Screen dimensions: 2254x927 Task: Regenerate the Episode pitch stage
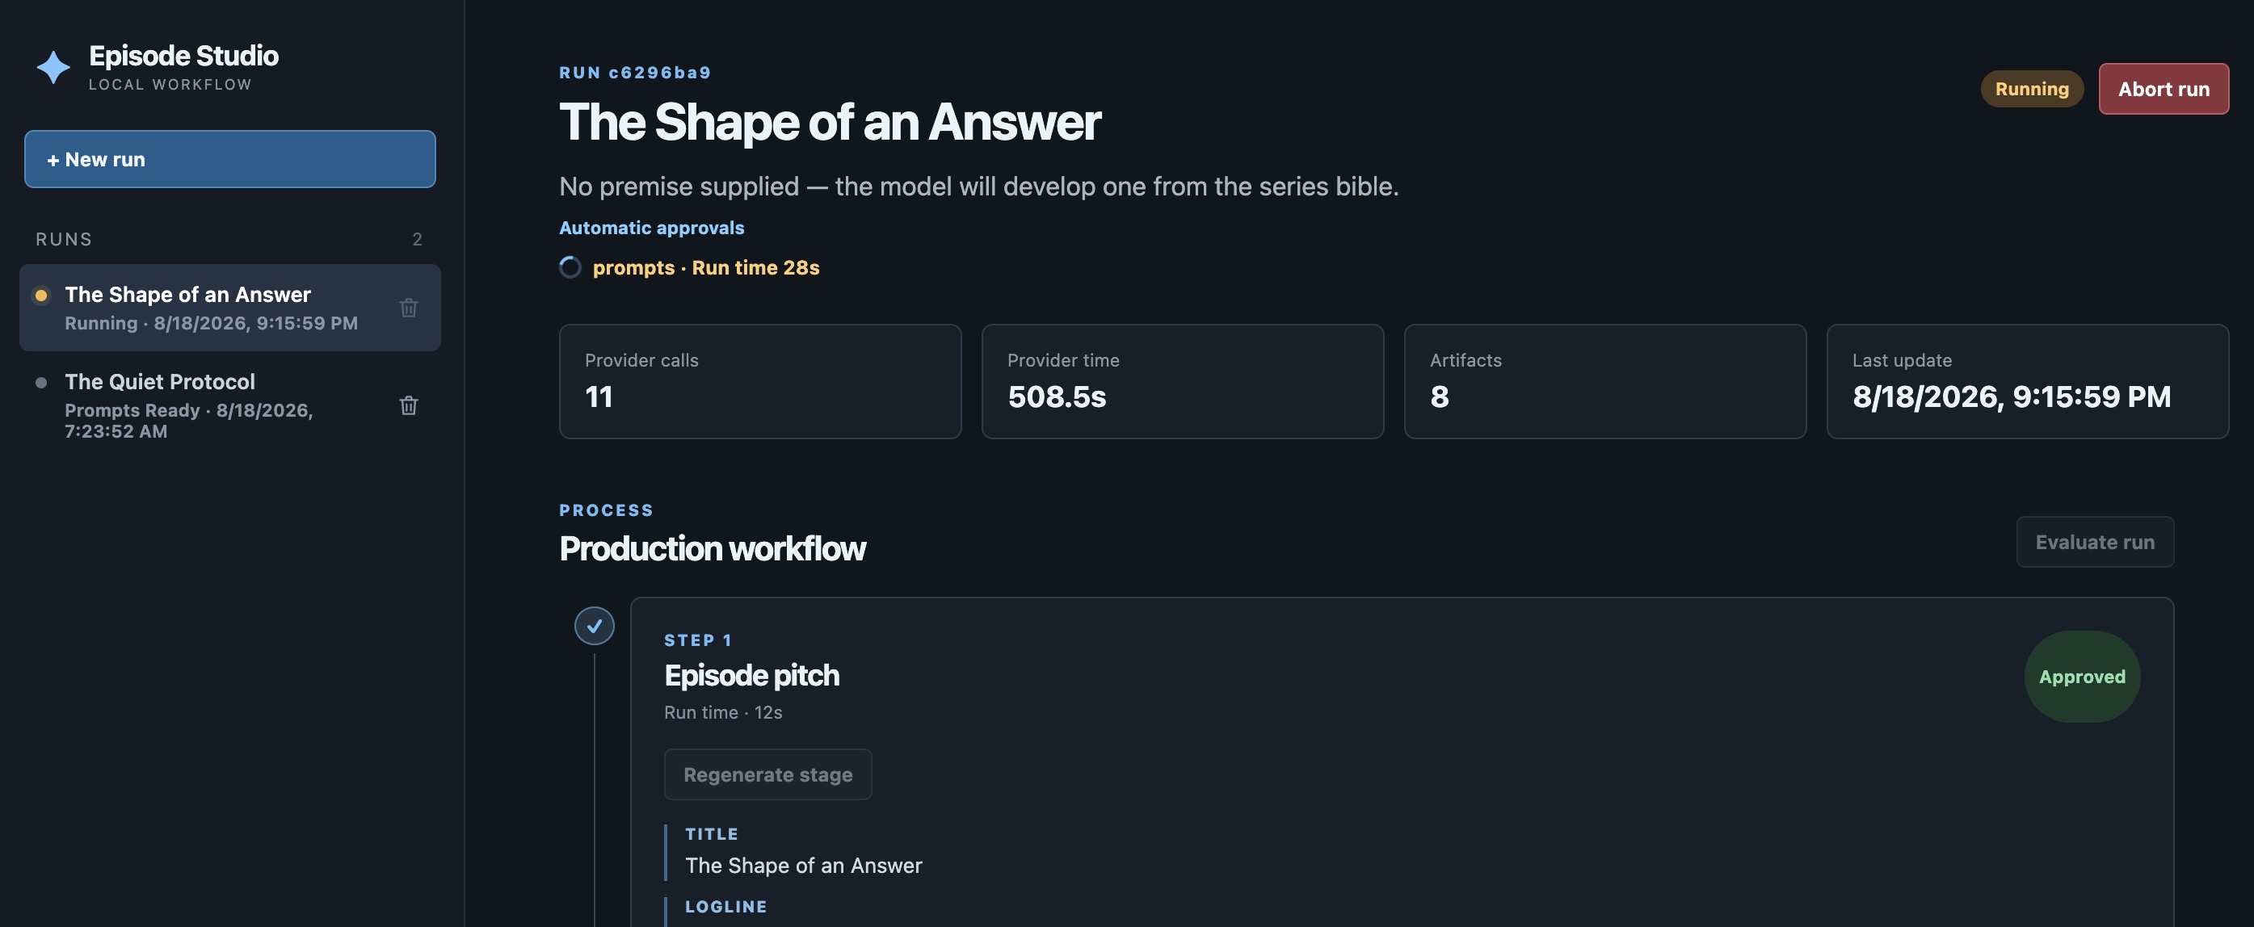[x=767, y=775]
